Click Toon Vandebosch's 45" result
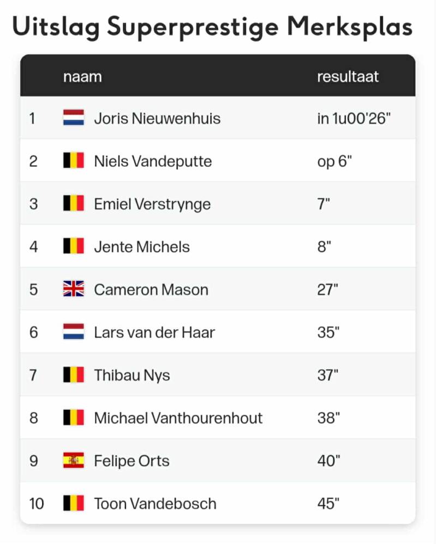Screen dimensions: 436x544 (x=329, y=503)
